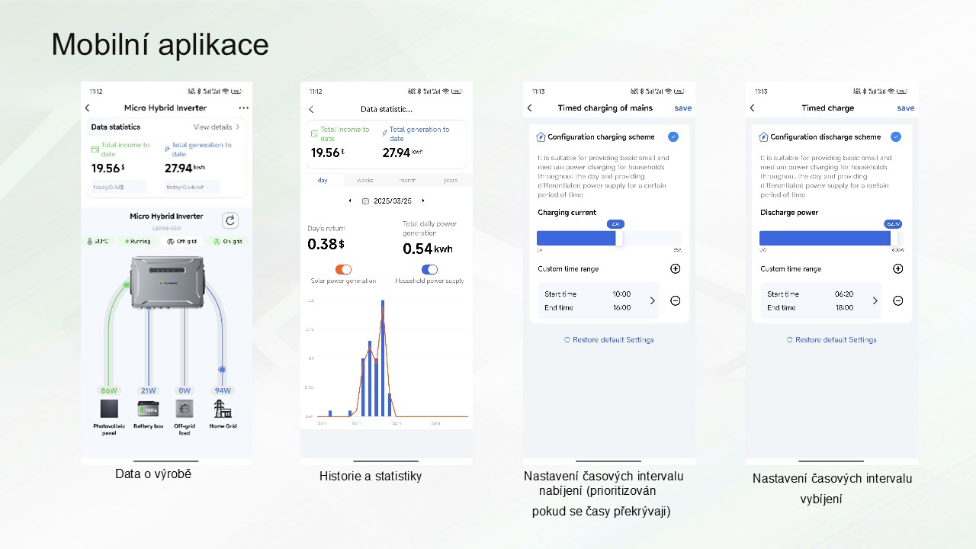Viewport: 976px width, 549px height.
Task: Restore default Settings on discharge screen
Action: pyautogui.click(x=832, y=340)
